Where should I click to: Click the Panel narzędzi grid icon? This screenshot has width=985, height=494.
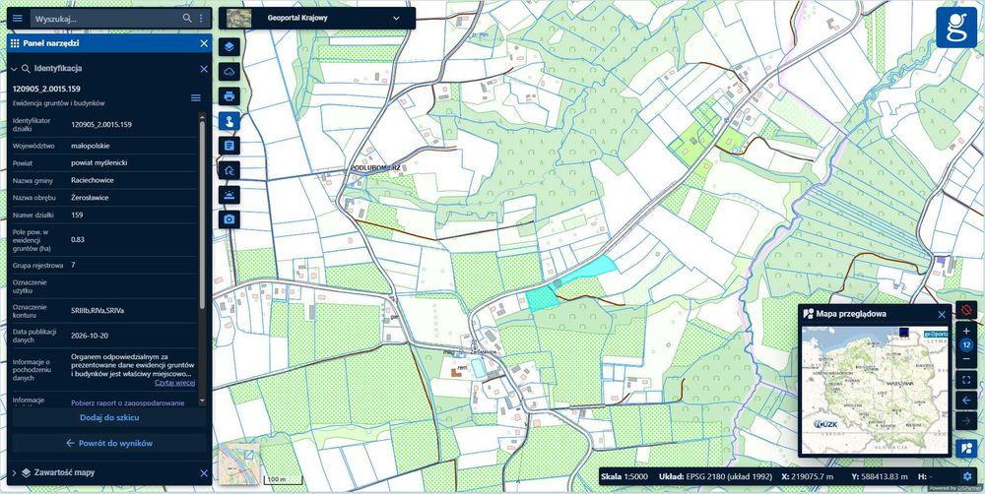tap(15, 43)
